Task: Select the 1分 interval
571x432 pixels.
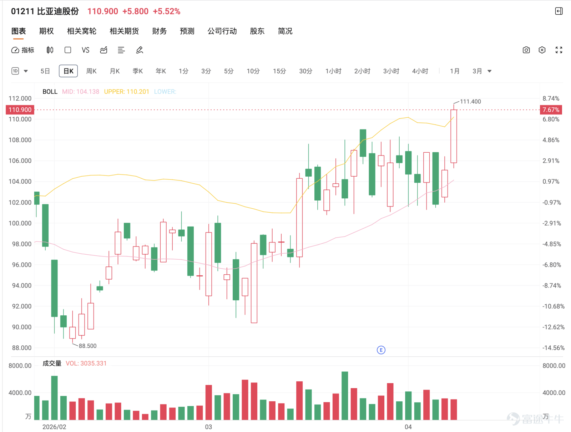Action: click(x=183, y=71)
